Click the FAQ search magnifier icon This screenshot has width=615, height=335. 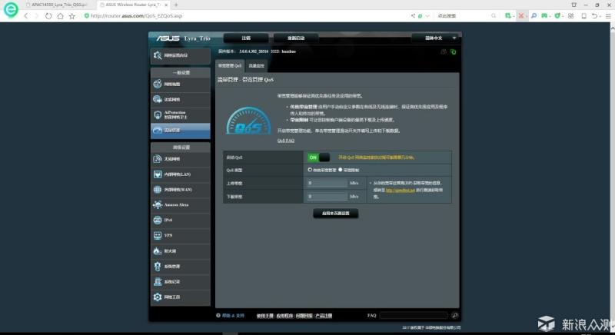coord(454,315)
